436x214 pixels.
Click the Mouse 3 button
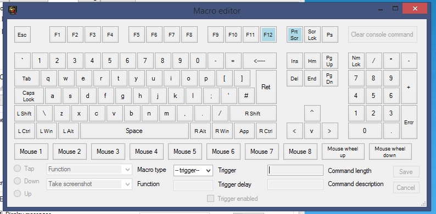(108, 152)
